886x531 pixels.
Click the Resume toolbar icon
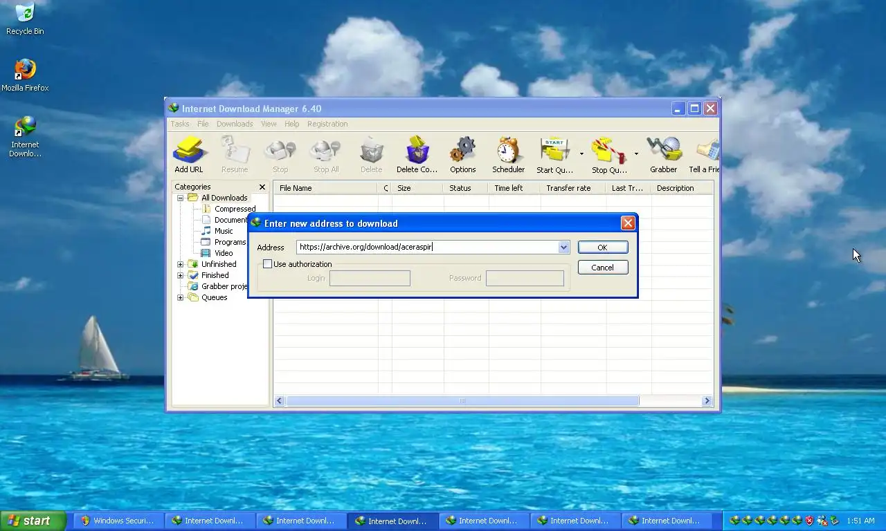pyautogui.click(x=235, y=149)
